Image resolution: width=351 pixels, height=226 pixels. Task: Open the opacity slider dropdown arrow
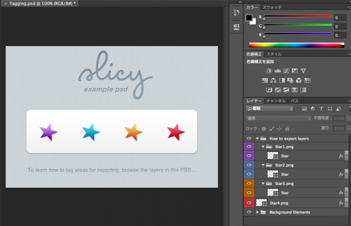[x=348, y=118]
